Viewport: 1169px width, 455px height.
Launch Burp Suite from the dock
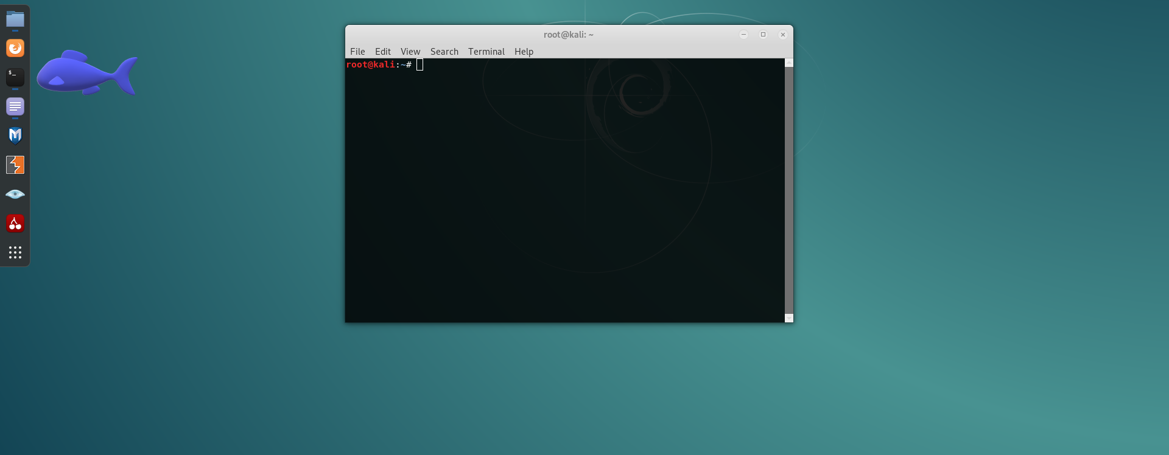pos(15,165)
